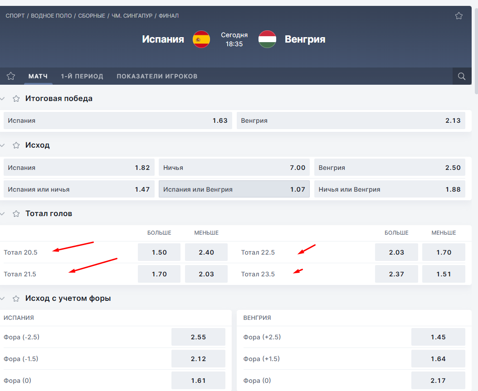Collapse the Итоговая победа section chevron

2,99
